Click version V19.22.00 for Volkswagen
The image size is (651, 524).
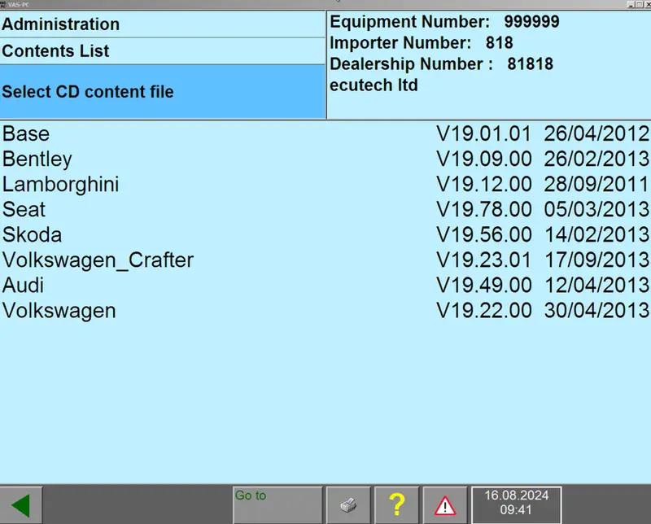coord(483,311)
